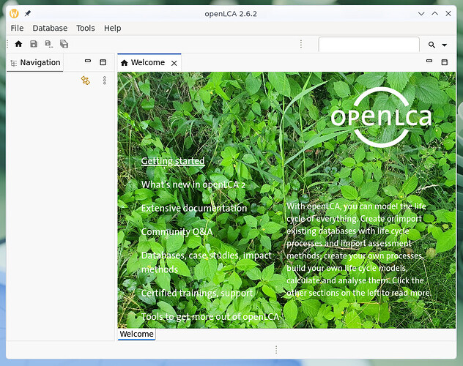Minimize the Navigation panel
Screen dimensions: 463x366
point(88,61)
